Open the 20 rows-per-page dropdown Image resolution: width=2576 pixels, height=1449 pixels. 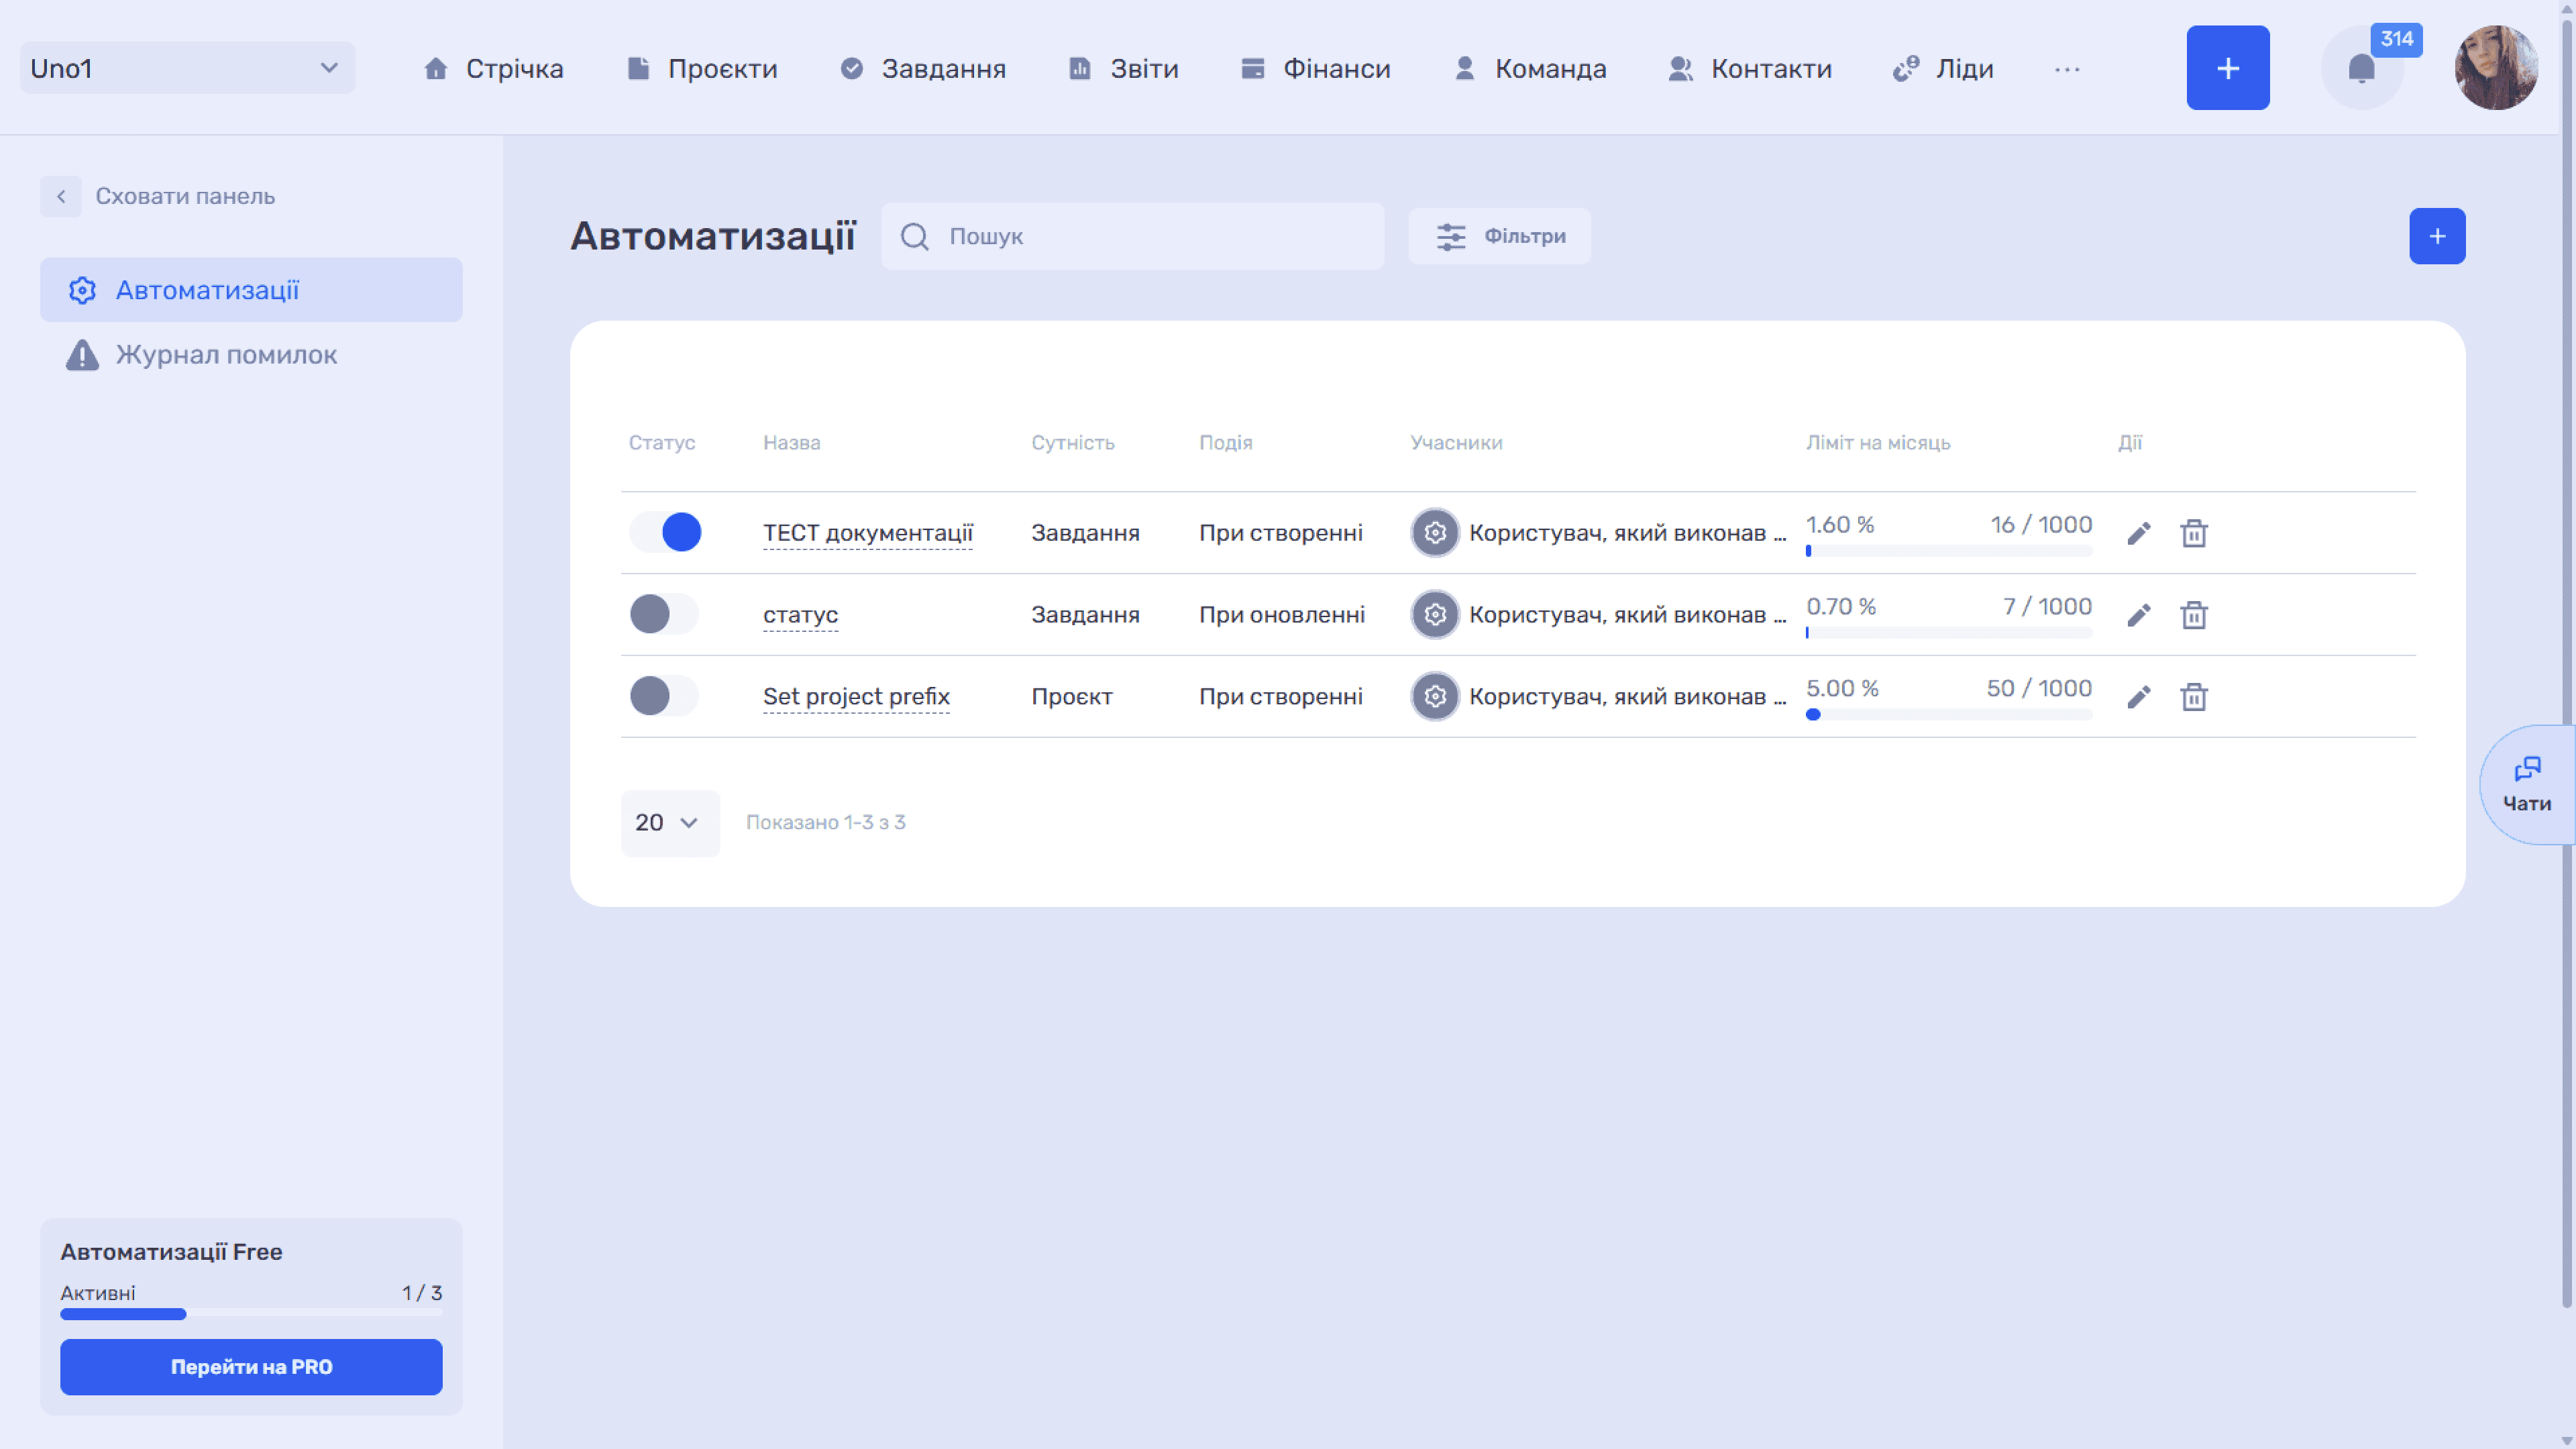click(670, 823)
